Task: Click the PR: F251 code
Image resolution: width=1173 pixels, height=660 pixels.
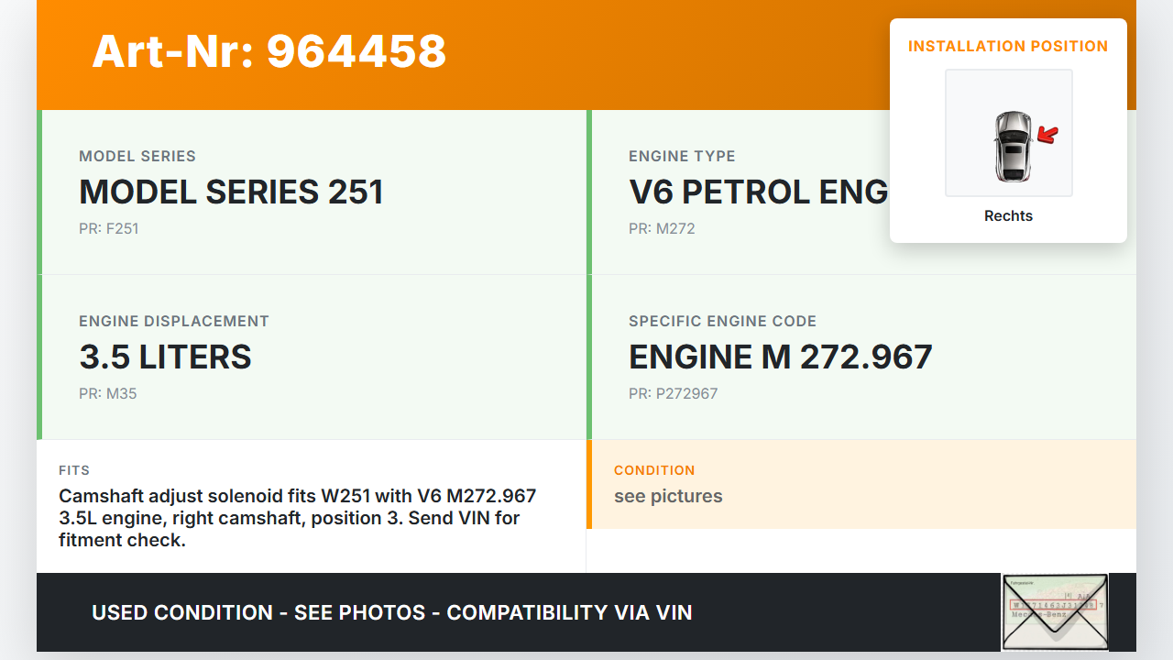Action: (108, 228)
